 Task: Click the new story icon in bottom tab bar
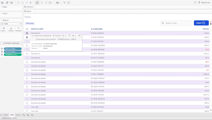click(32, 115)
